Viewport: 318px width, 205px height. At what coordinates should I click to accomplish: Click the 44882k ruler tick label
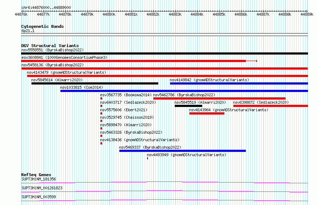click(x=153, y=14)
